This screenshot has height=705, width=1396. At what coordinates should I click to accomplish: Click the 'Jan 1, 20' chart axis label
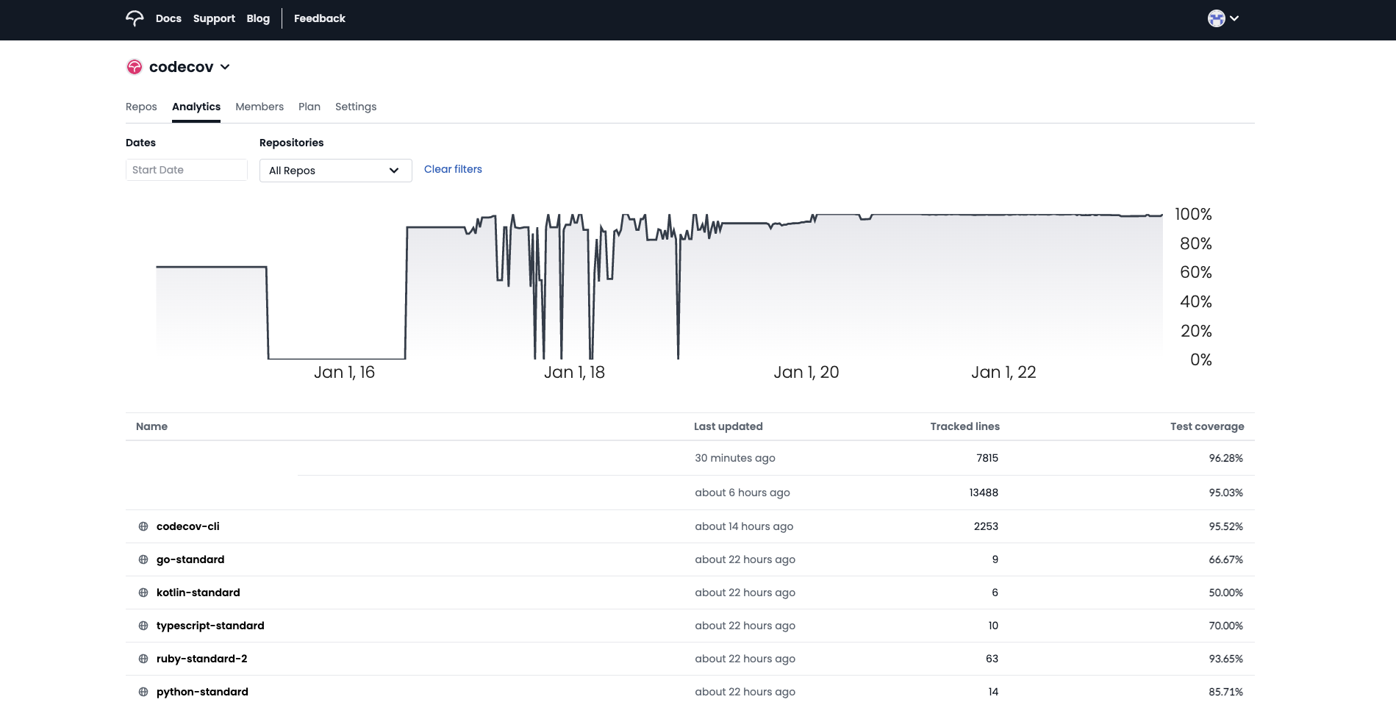806,373
